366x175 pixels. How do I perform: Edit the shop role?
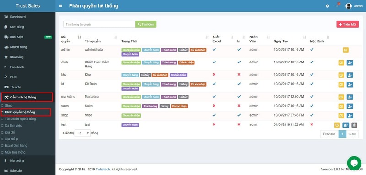tap(341, 115)
